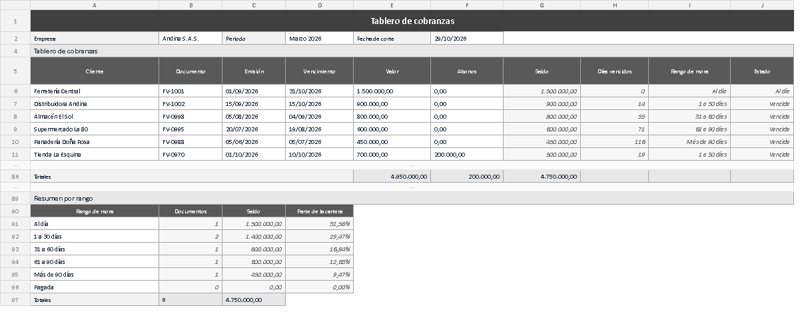Click the 'Resumen por rango' section heading
This screenshot has width=802, height=314.
(412, 199)
